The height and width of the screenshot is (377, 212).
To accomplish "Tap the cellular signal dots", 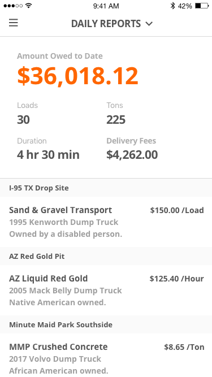I will 13,6.
